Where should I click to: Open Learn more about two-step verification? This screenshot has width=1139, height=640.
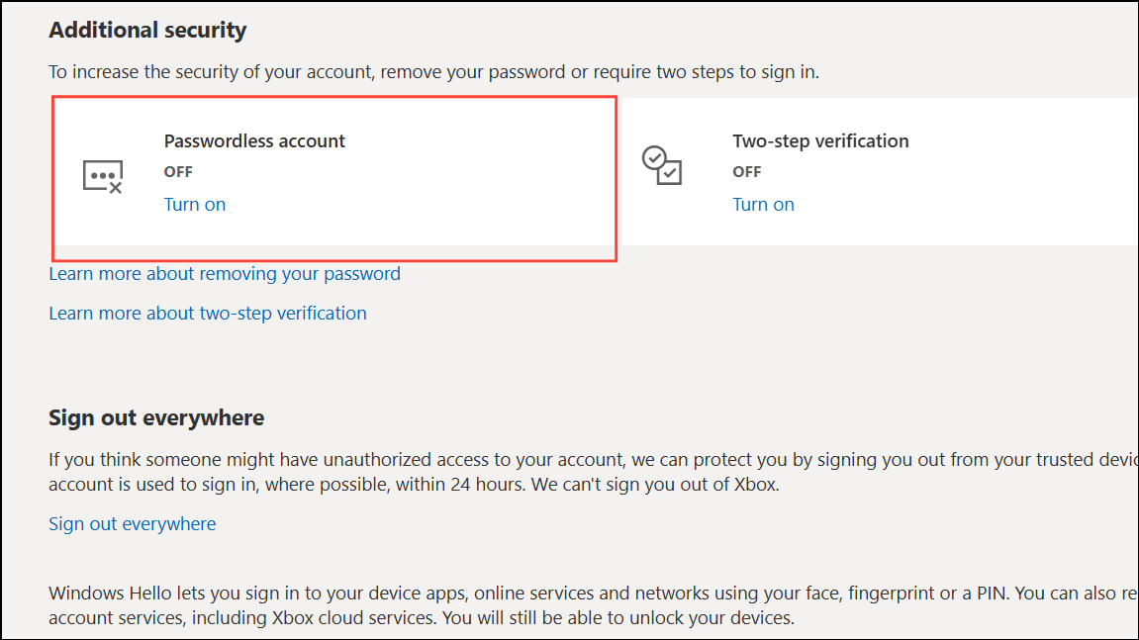point(208,313)
